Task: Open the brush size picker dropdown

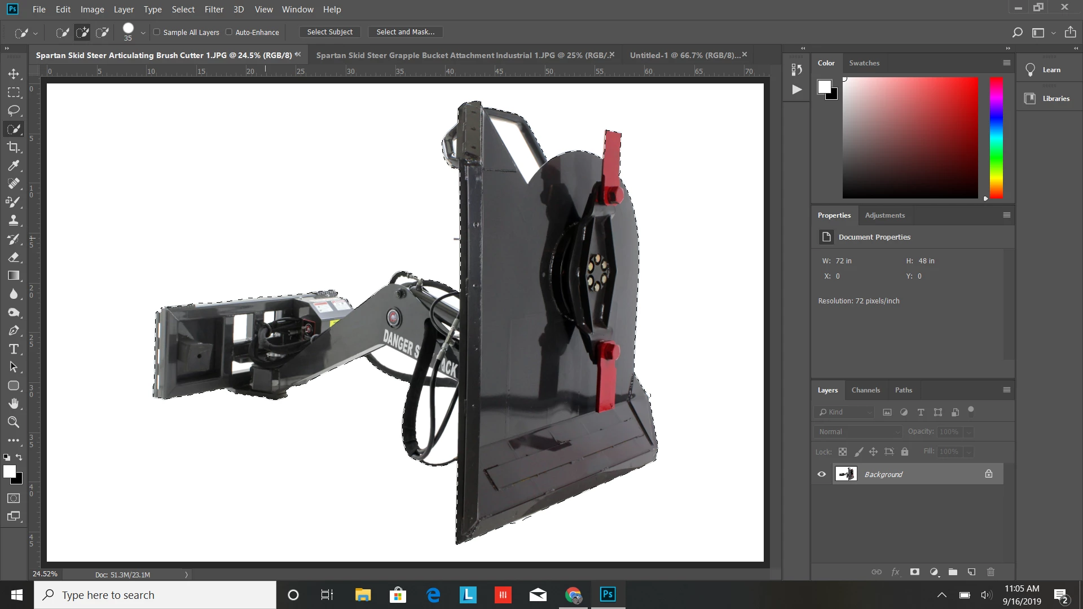Action: tap(143, 33)
